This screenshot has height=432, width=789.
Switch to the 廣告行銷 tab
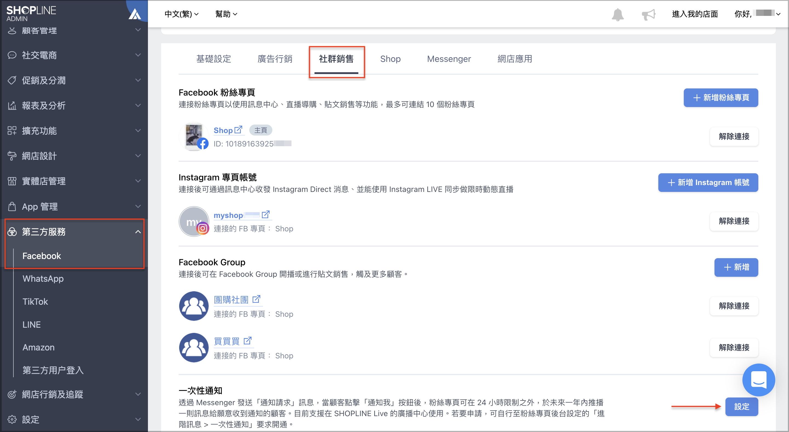click(275, 59)
